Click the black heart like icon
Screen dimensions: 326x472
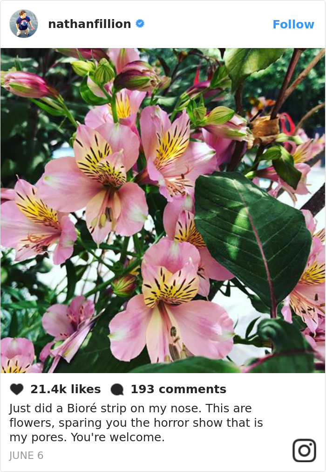coord(16,389)
